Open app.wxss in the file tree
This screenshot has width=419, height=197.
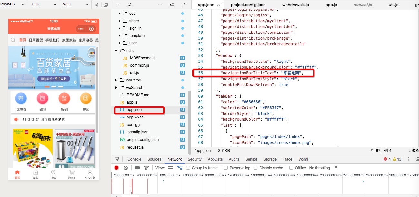[135, 117]
